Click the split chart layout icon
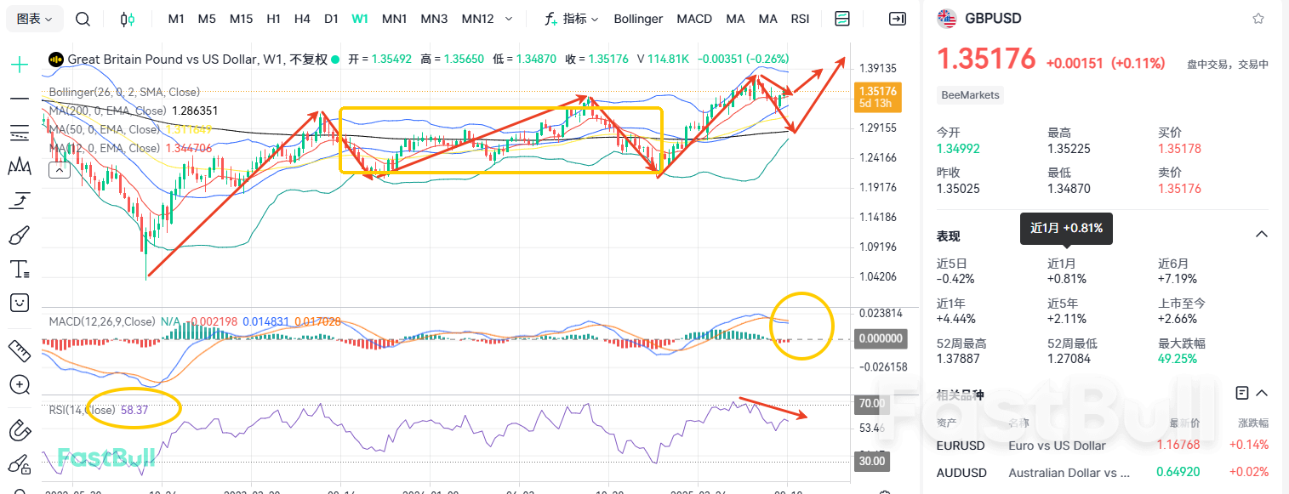The image size is (1289, 494). pyautogui.click(x=842, y=18)
